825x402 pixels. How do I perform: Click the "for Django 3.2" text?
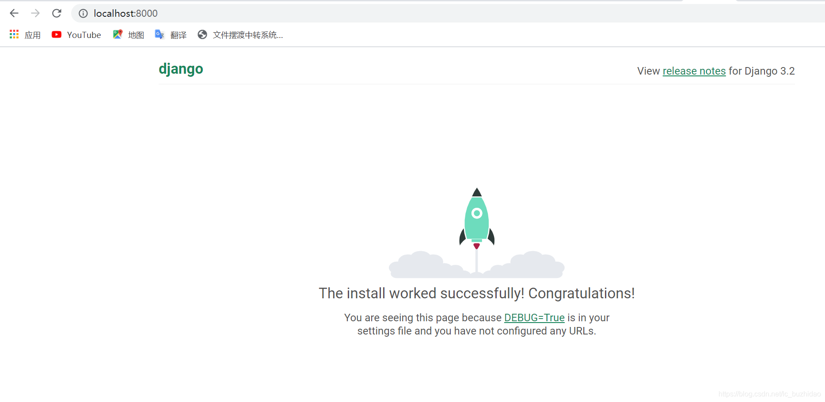pos(762,71)
